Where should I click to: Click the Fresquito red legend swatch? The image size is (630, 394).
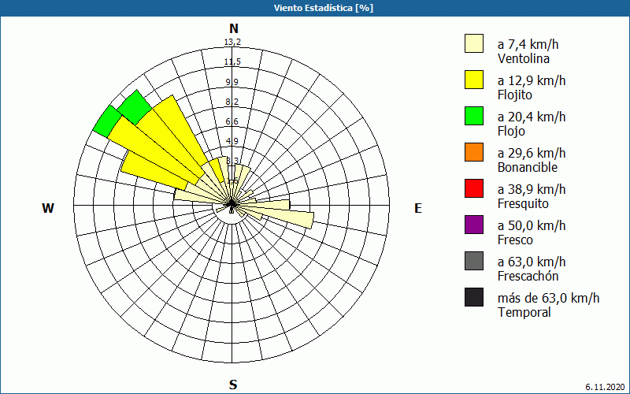(474, 188)
